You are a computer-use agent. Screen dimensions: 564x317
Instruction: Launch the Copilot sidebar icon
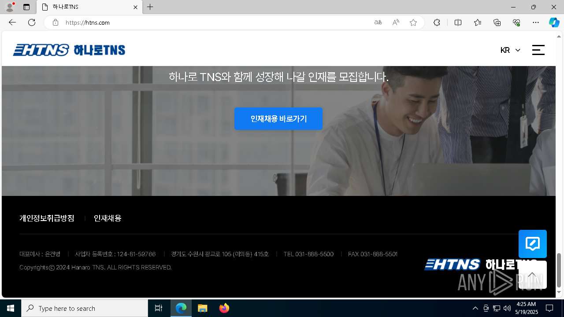(554, 22)
